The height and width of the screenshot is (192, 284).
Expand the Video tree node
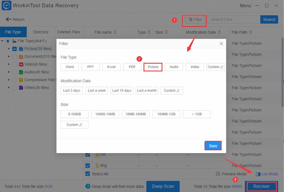click(9, 64)
